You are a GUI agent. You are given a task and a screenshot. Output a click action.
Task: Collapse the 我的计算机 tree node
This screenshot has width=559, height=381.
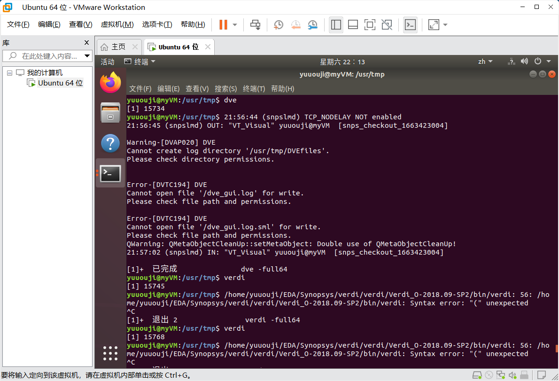[10, 72]
